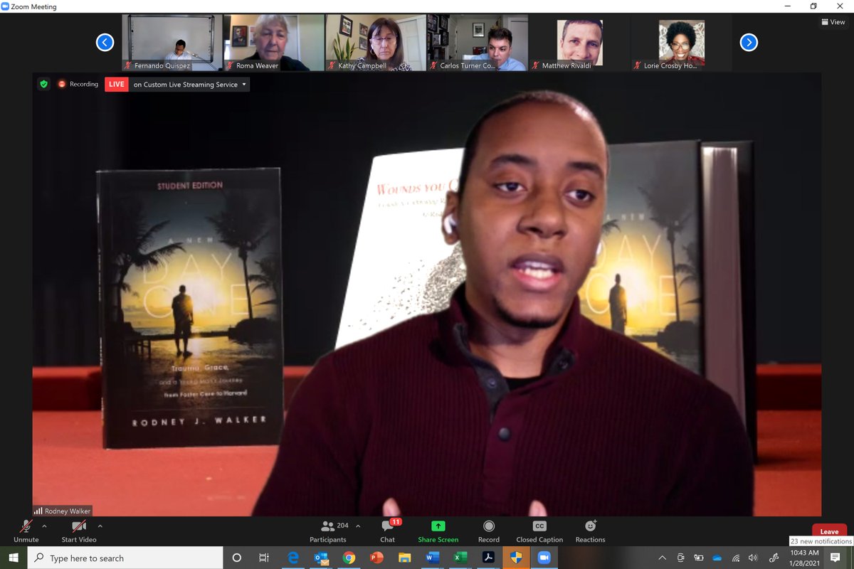Open volume speaker tray icon
Image resolution: width=854 pixels, height=569 pixels.
click(x=753, y=558)
